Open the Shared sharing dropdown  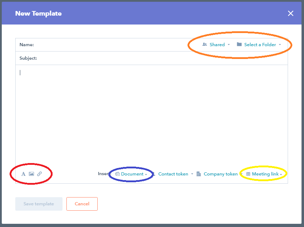click(x=216, y=45)
